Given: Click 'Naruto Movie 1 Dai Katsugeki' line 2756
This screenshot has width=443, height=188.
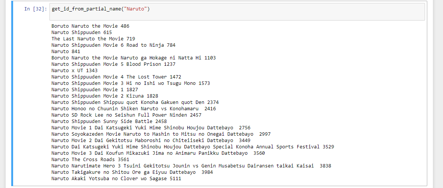Looking at the screenshot, I should tap(151, 128).
